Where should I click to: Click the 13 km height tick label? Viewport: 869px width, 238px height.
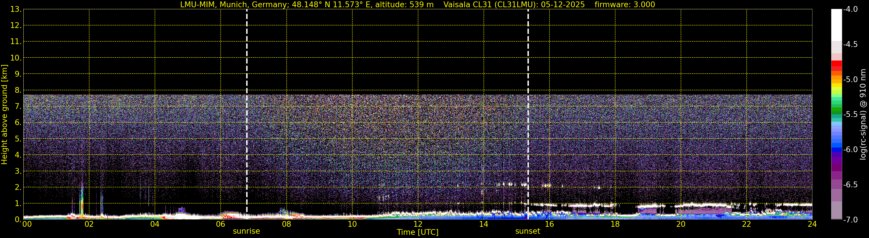16,10
